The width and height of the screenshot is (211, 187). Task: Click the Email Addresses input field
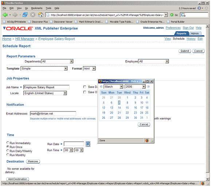click(53, 114)
